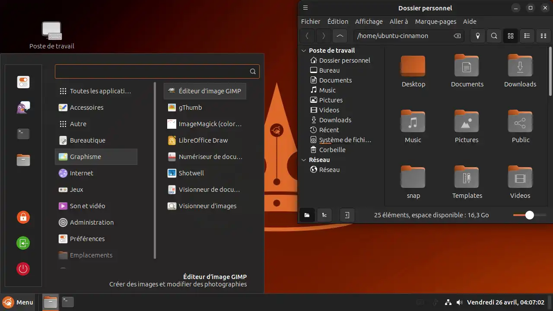Select the Bureautique category

point(96,140)
